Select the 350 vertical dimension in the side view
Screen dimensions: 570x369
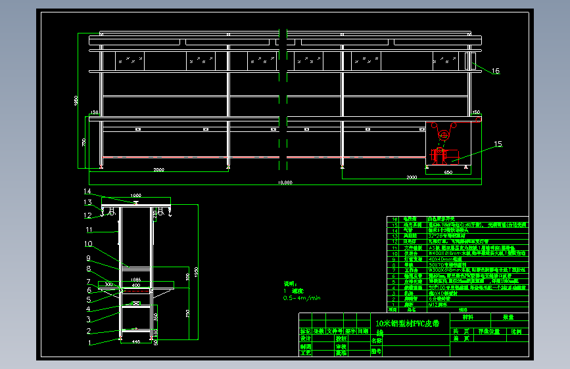(x=156, y=317)
